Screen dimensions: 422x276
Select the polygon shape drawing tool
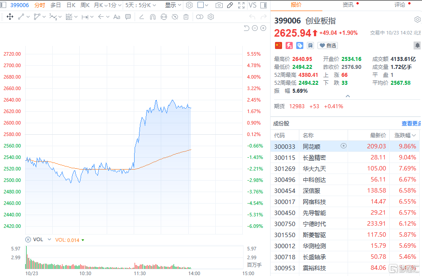(37, 17)
